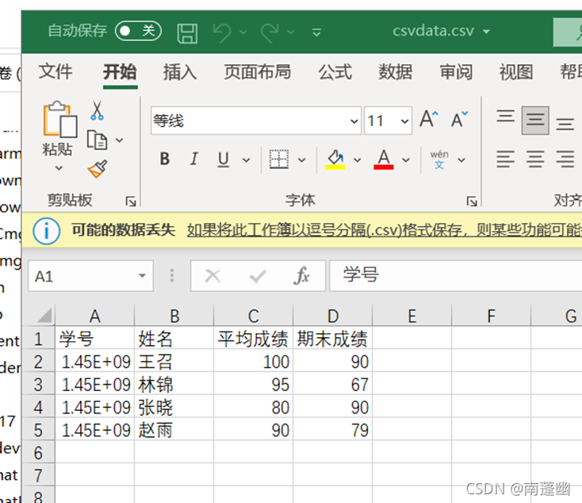Open the CSV format warning link
Screen dimensions: 582x503
point(384,230)
